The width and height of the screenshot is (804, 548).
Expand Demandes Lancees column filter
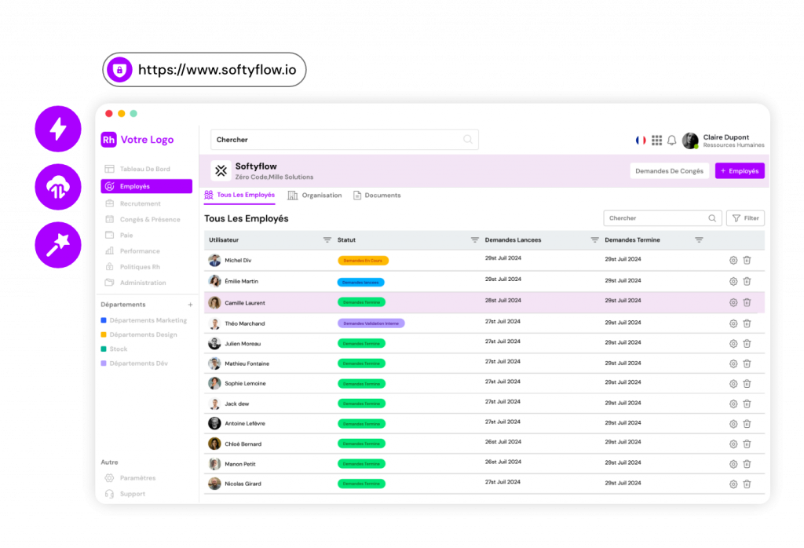pyautogui.click(x=594, y=239)
